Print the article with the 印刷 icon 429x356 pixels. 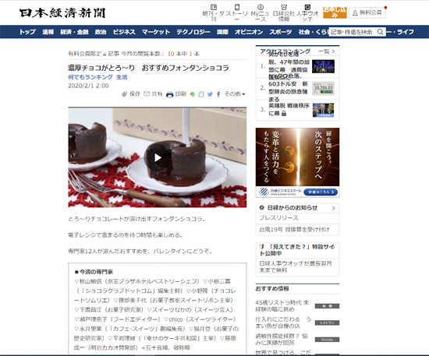click(169, 94)
